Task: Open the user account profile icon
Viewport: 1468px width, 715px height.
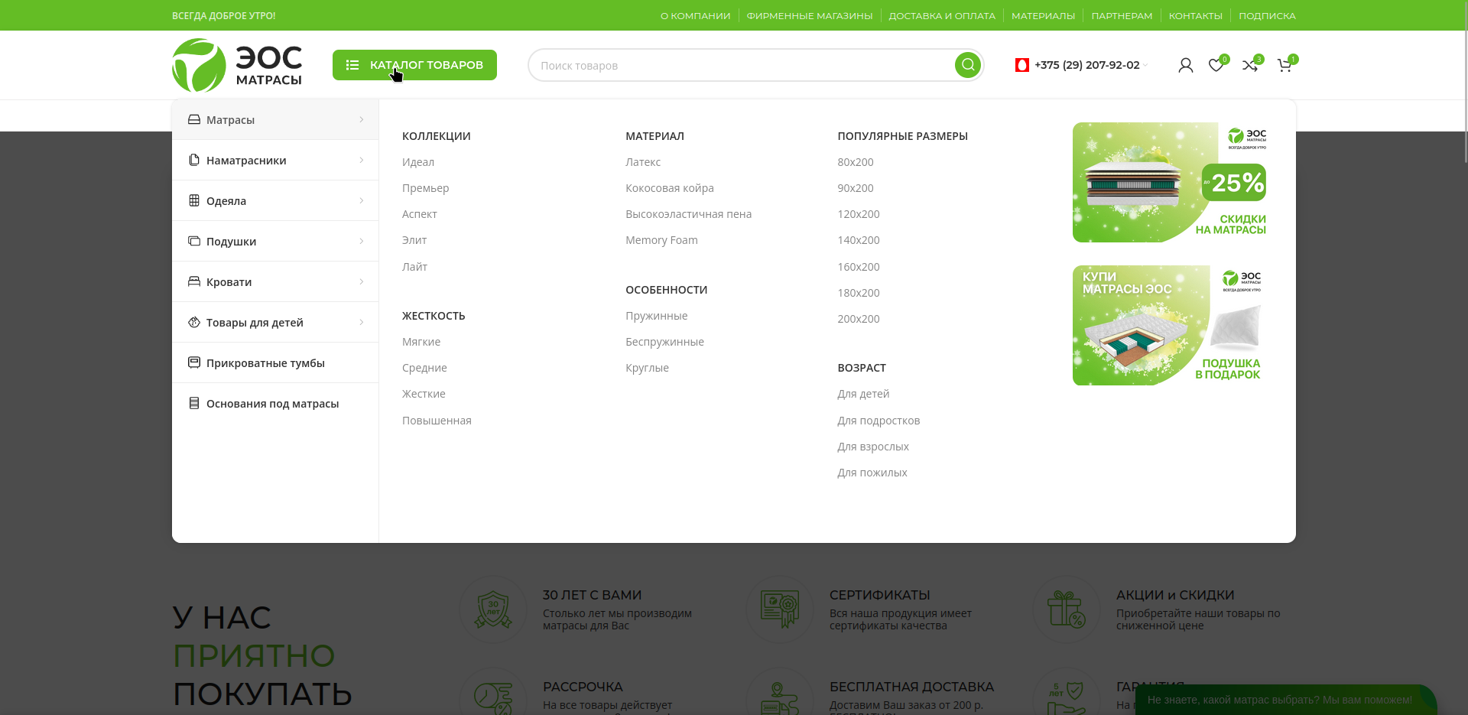Action: 1185,66
